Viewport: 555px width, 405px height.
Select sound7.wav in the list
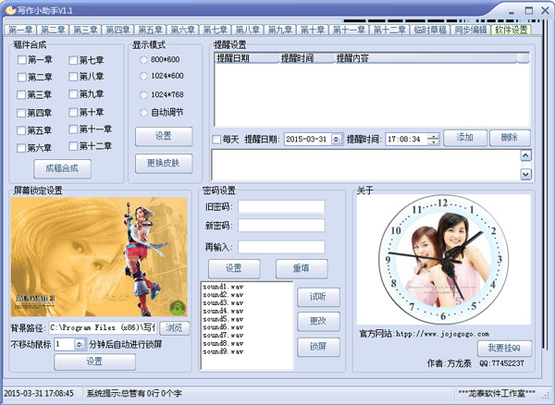click(x=223, y=336)
